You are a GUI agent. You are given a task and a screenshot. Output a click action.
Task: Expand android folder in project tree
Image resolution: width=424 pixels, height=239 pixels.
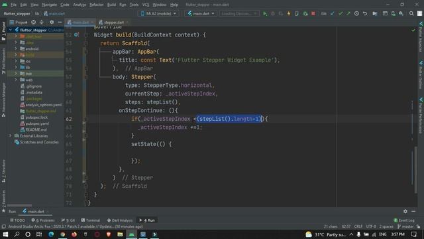pyautogui.click(x=16, y=48)
